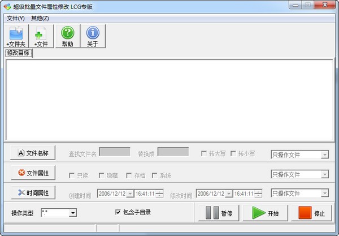The height and width of the screenshot is (236, 339).
Task: Click the +文件夹 add folder icon
Action: point(16,36)
